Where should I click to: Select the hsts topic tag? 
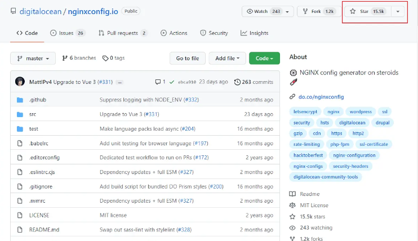(324, 123)
